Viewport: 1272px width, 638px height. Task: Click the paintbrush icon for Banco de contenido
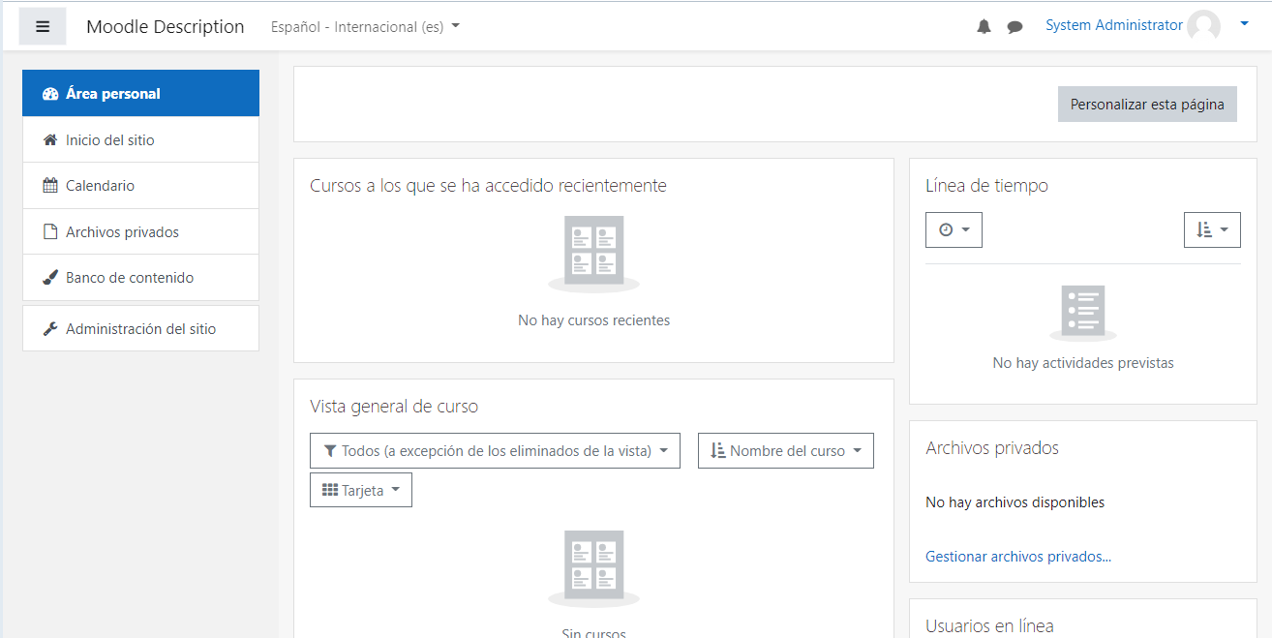(x=50, y=278)
